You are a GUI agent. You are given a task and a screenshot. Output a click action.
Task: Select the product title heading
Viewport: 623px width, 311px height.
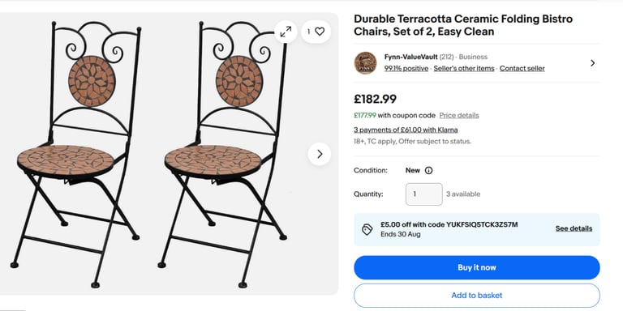tap(463, 25)
